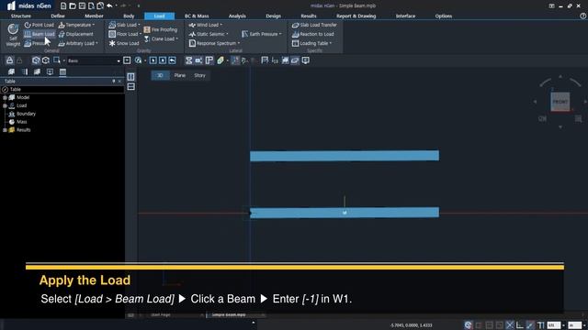Click the unlock icon beside the lock
Screen dimensions: 588x330
coord(19,60)
